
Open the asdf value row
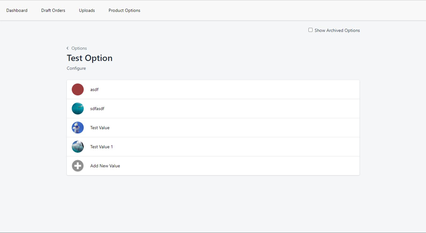pos(94,89)
